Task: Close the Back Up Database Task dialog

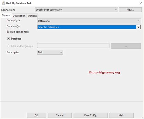Action: coord(141,3)
